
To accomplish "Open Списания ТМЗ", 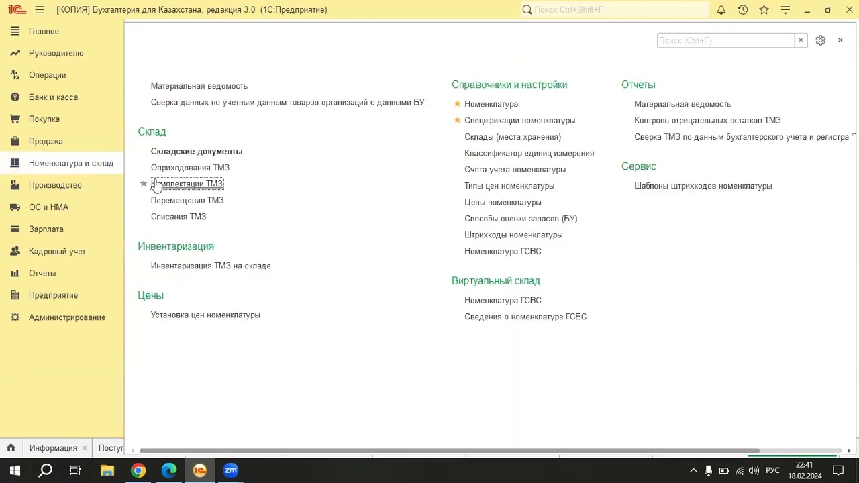I will (x=179, y=217).
